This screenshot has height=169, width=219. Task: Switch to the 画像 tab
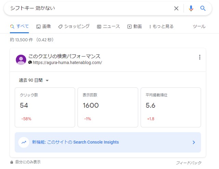point(43,27)
